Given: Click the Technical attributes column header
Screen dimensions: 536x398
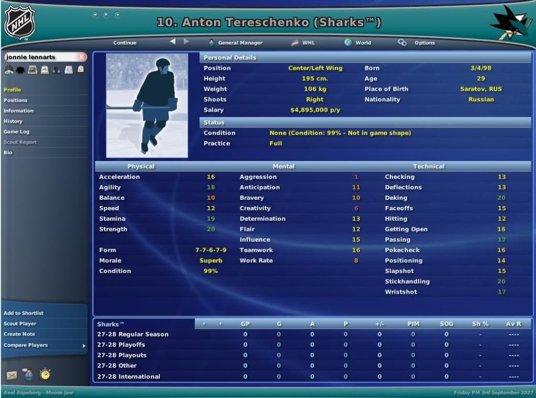Looking at the screenshot, I should [x=429, y=166].
